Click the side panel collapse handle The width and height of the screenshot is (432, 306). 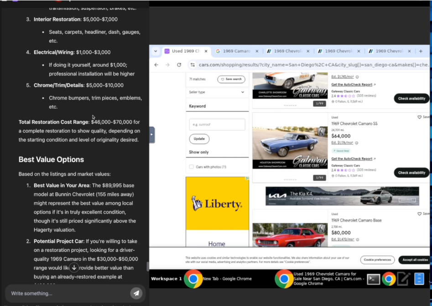point(152,135)
